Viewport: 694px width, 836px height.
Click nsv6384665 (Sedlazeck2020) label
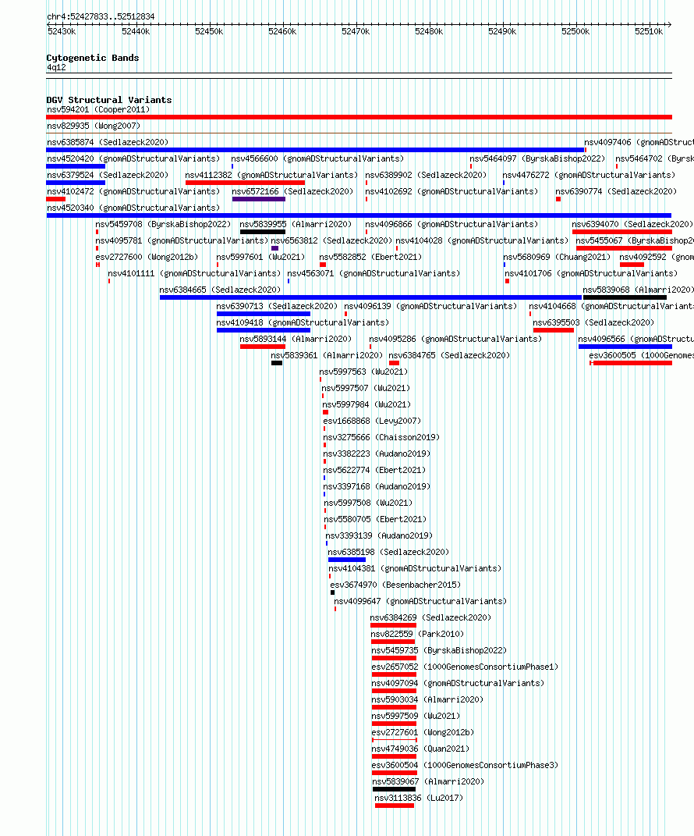pos(221,290)
